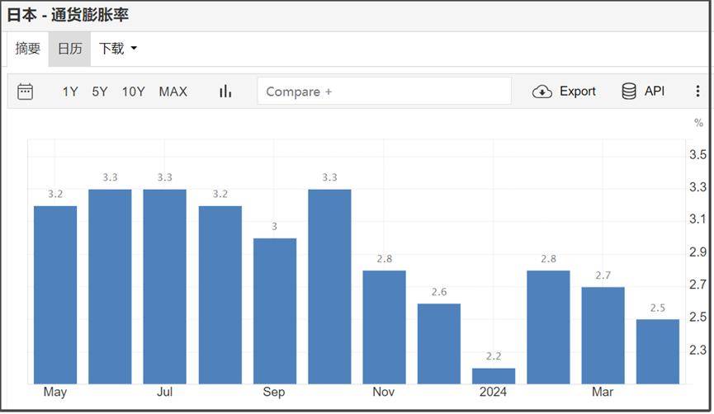714x414 pixels.
Task: Click the Nov bar valued 2.8
Action: (385, 327)
